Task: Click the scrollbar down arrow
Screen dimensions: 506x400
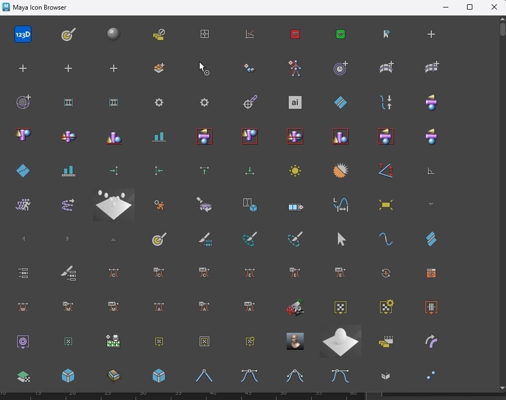Action: coord(502,388)
